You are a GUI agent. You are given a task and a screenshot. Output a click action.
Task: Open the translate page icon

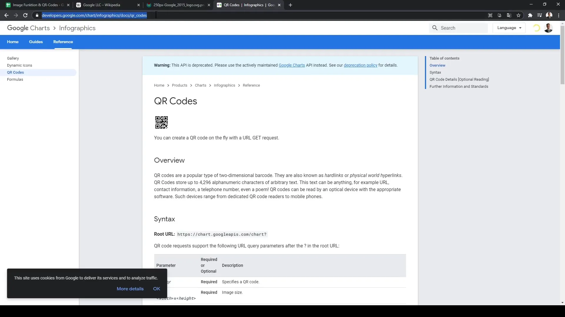click(x=509, y=15)
